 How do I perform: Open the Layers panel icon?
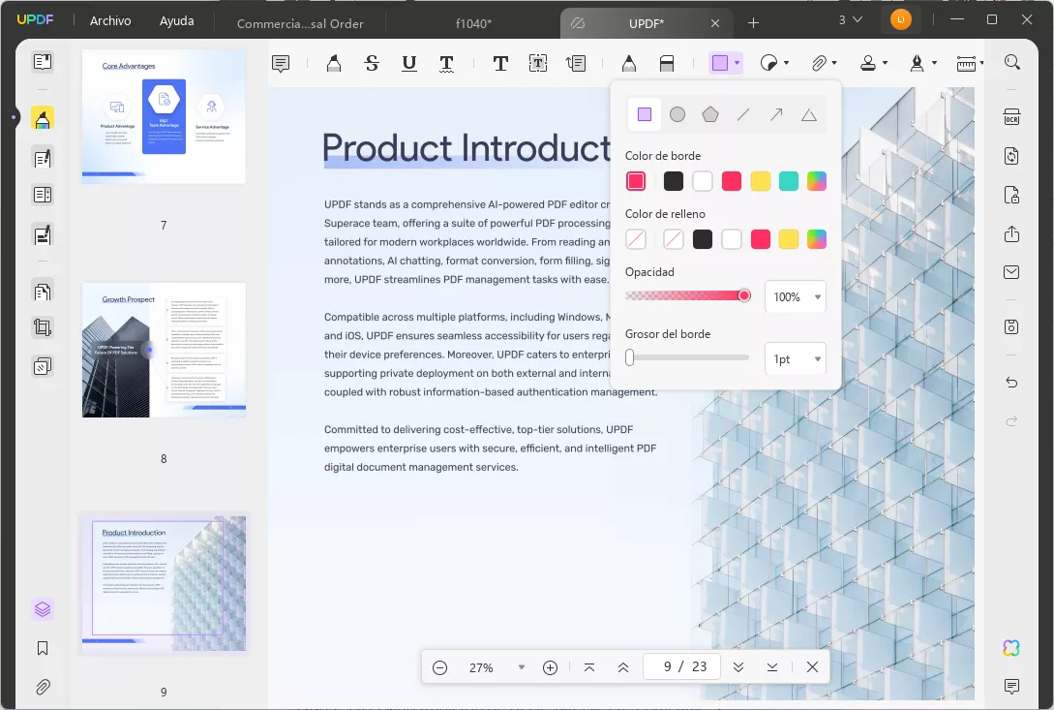[x=43, y=609]
